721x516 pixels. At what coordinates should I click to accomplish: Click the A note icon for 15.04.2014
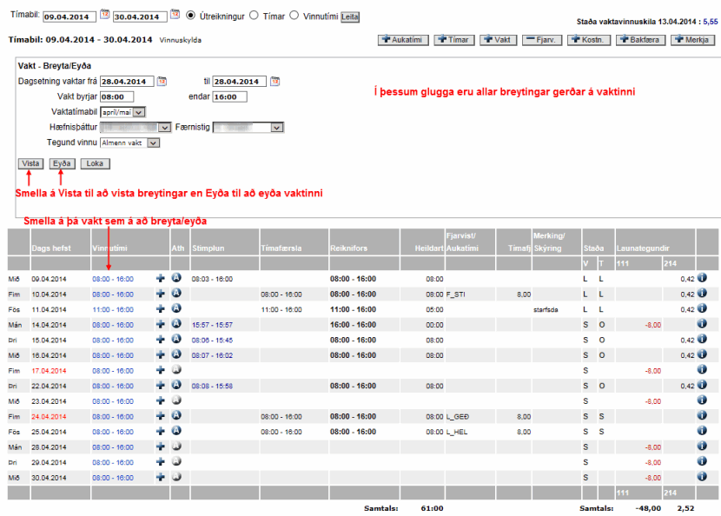[176, 339]
